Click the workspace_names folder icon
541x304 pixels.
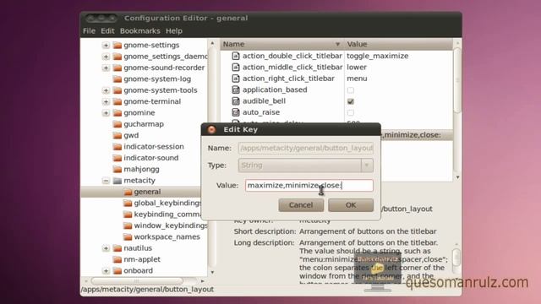pos(128,236)
